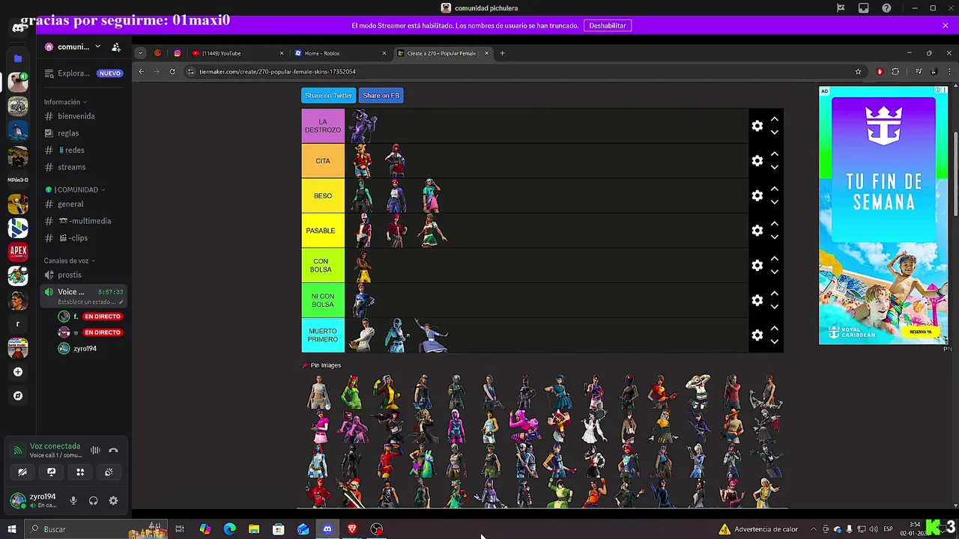The image size is (959, 539).
Task: Open Discord user settings gear
Action: tap(113, 501)
